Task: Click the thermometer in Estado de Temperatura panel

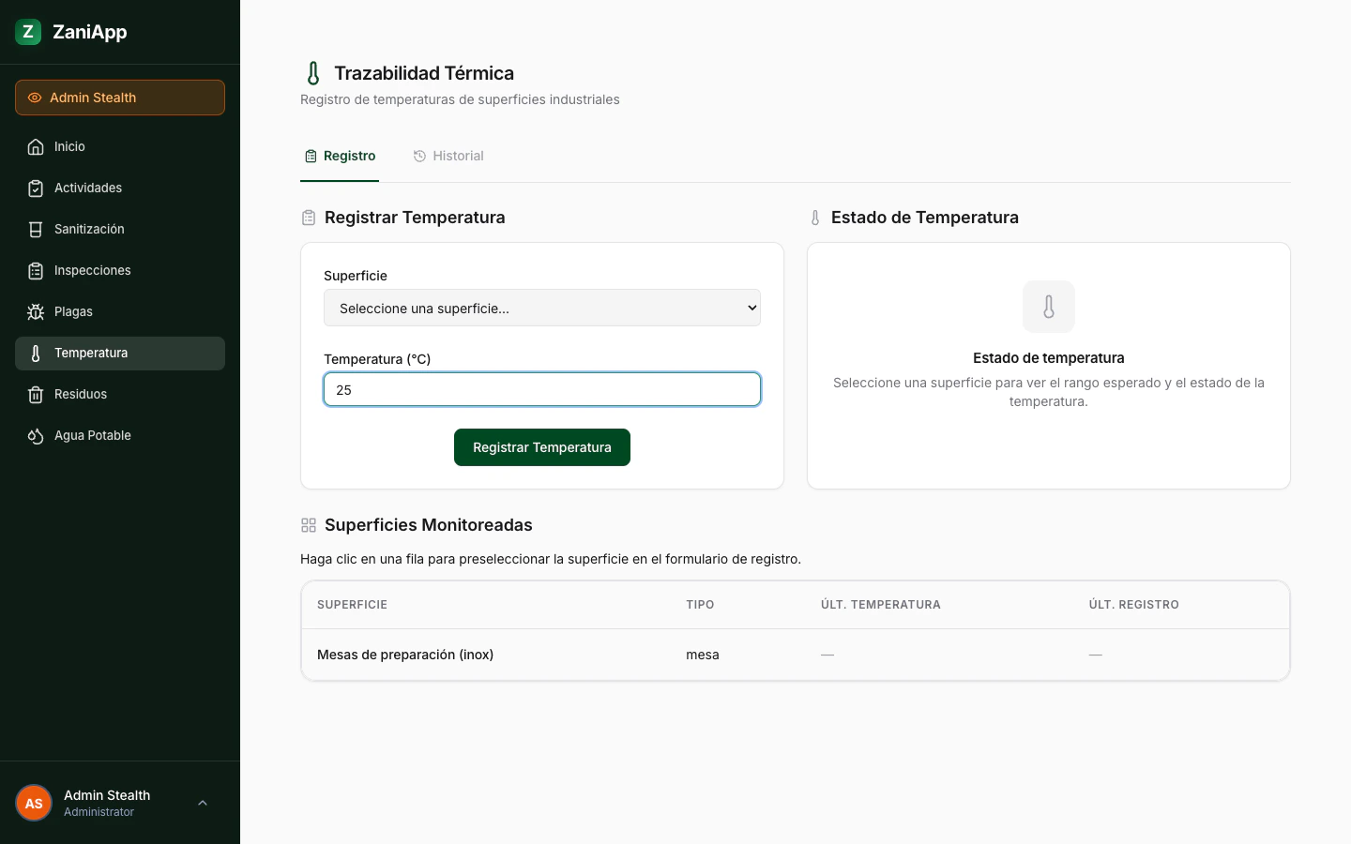Action: click(1048, 307)
